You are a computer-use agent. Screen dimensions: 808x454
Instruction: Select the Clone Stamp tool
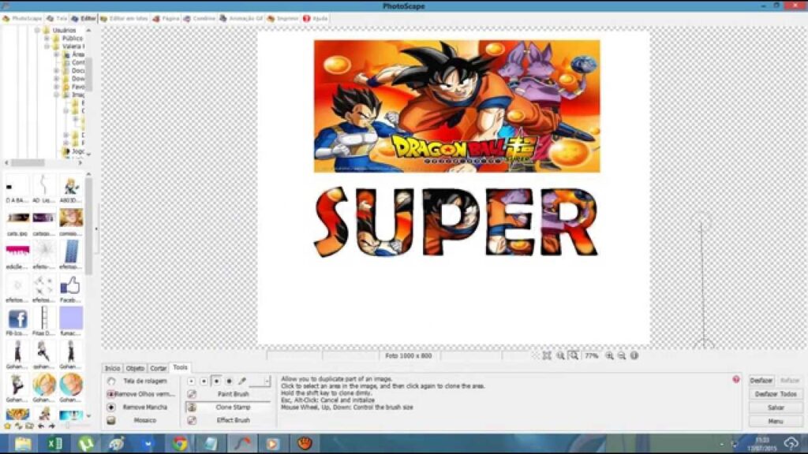228,407
